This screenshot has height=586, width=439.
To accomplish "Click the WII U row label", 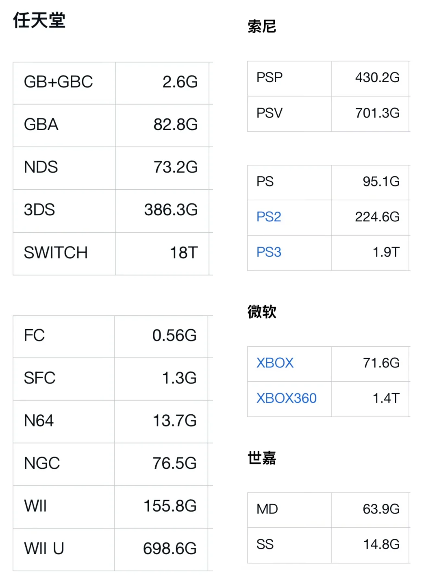I will (x=44, y=549).
